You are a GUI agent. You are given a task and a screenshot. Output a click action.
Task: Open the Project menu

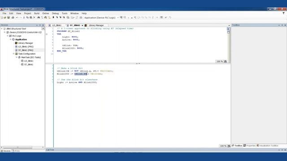[x=28, y=13]
